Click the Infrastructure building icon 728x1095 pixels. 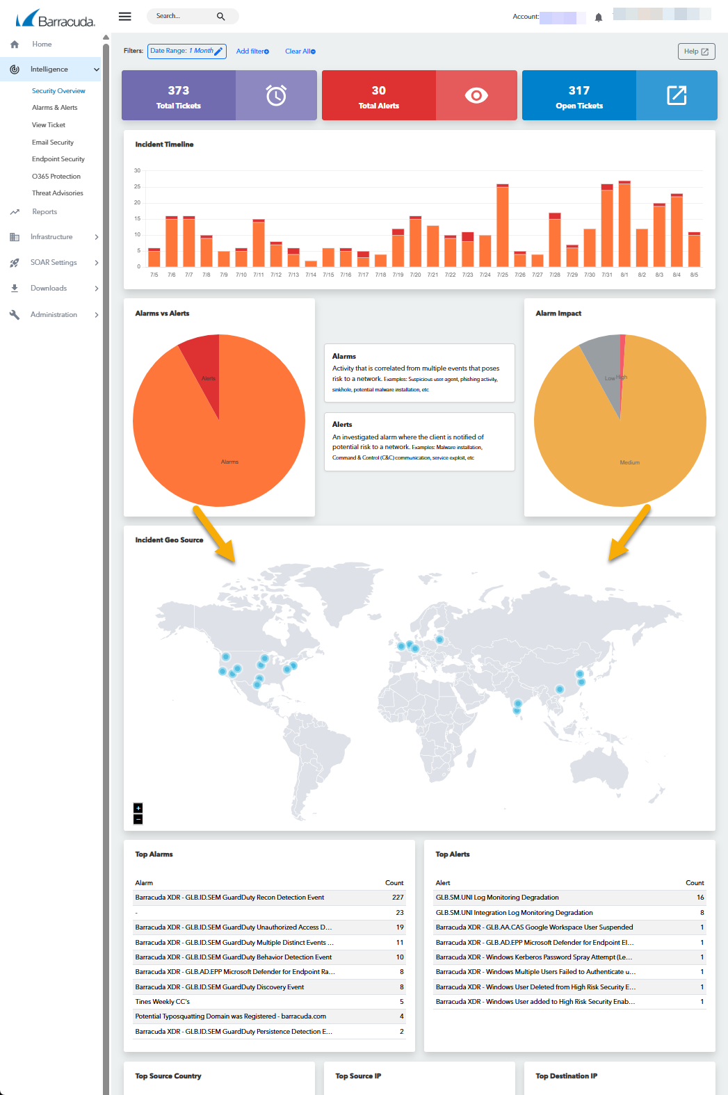[15, 237]
